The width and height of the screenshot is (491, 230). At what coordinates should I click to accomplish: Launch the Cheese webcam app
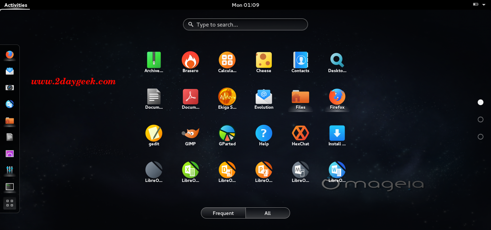(264, 60)
